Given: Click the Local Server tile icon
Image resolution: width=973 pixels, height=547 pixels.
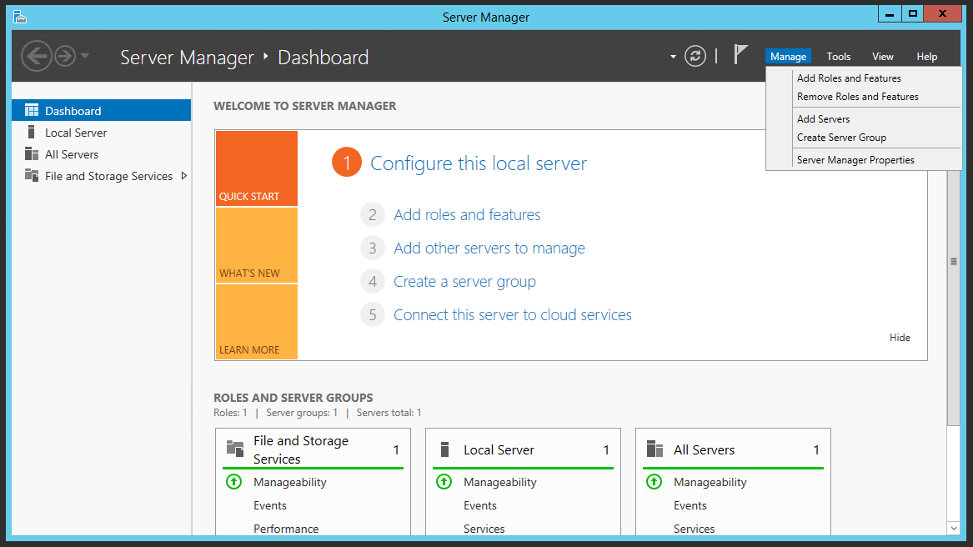Looking at the screenshot, I should [444, 449].
